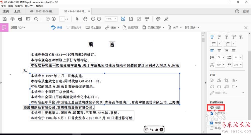Click the page number input field
The height and width of the screenshot is (135, 251).
pos(62,19)
